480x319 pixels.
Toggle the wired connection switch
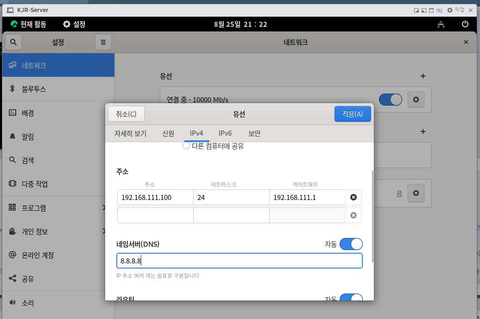coord(390,100)
